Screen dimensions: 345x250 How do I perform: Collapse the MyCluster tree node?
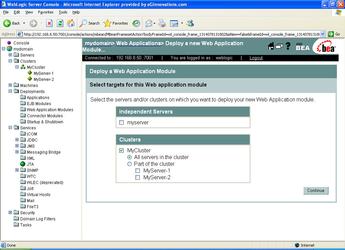click(x=17, y=67)
